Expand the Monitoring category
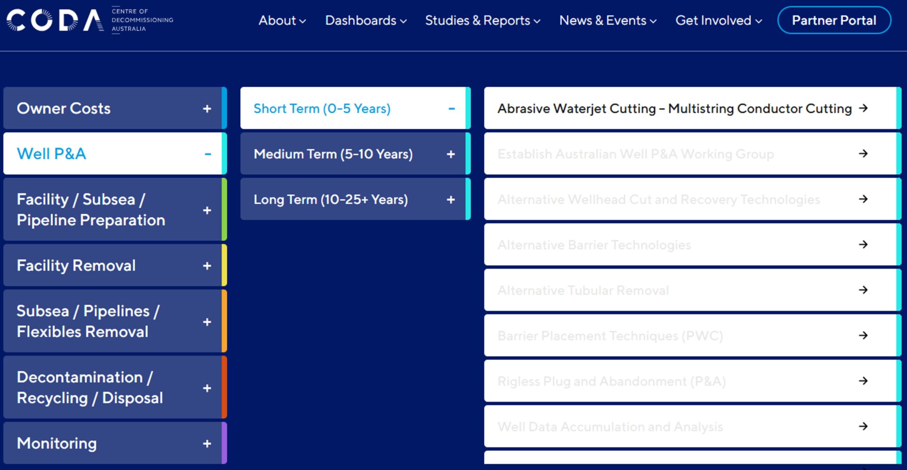This screenshot has width=907, height=470. pos(207,444)
